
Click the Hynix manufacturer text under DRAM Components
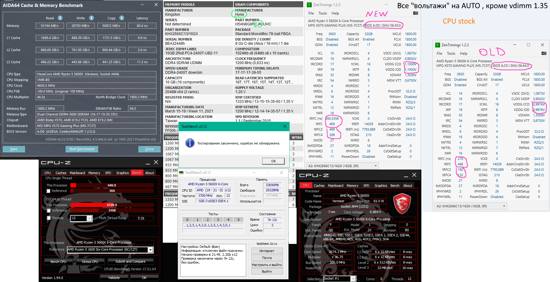[240, 15]
